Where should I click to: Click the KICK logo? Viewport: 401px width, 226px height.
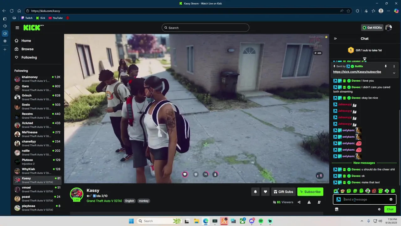[33, 28]
